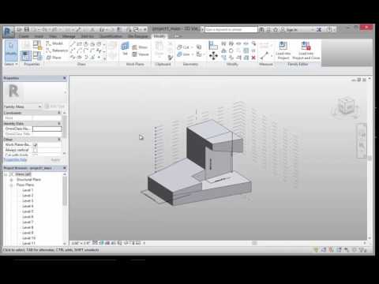Viewport: 379px width, 284px height.
Task: Select Level 7 in Floor Plans
Action: click(28, 222)
